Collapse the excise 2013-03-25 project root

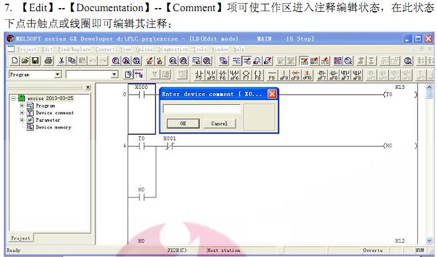14,99
